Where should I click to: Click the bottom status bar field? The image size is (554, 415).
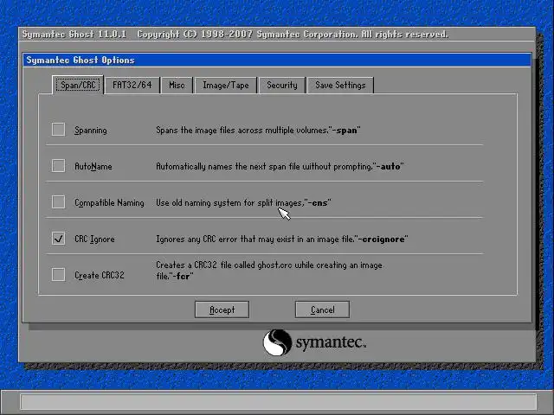click(x=279, y=401)
